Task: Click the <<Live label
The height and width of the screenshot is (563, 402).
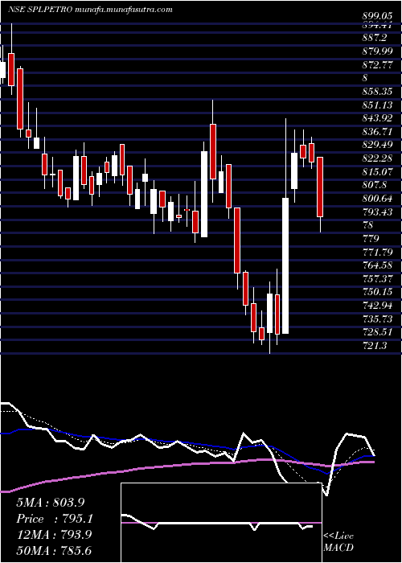Action: tap(338, 536)
